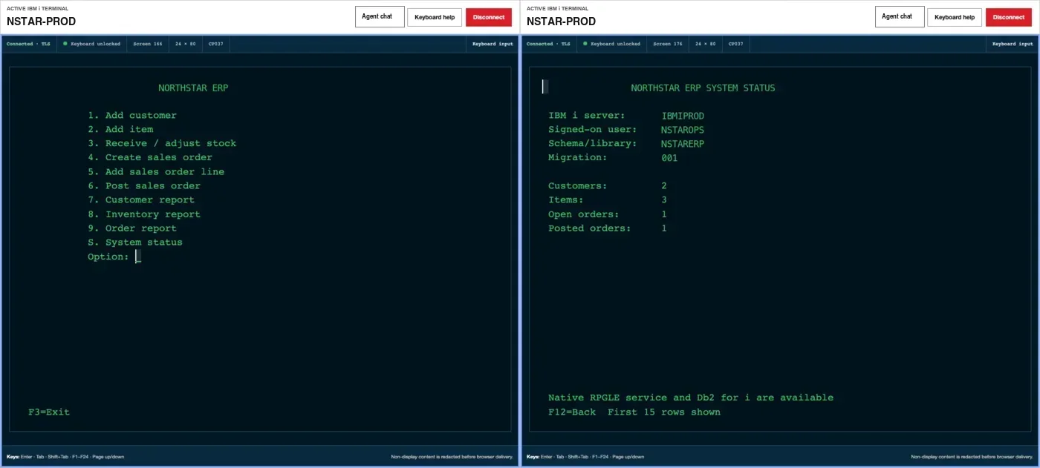Select menu line '1. Add customer'

pyautogui.click(x=132, y=115)
